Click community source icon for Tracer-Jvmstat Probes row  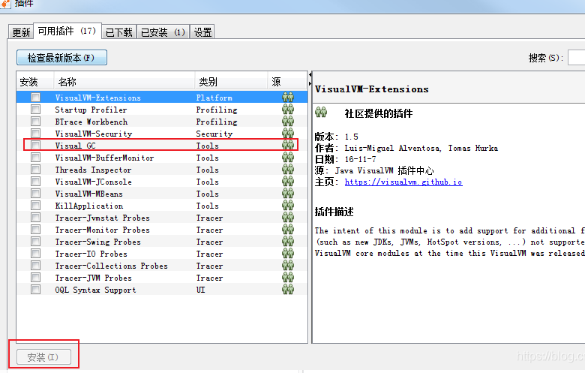pyautogui.click(x=288, y=218)
